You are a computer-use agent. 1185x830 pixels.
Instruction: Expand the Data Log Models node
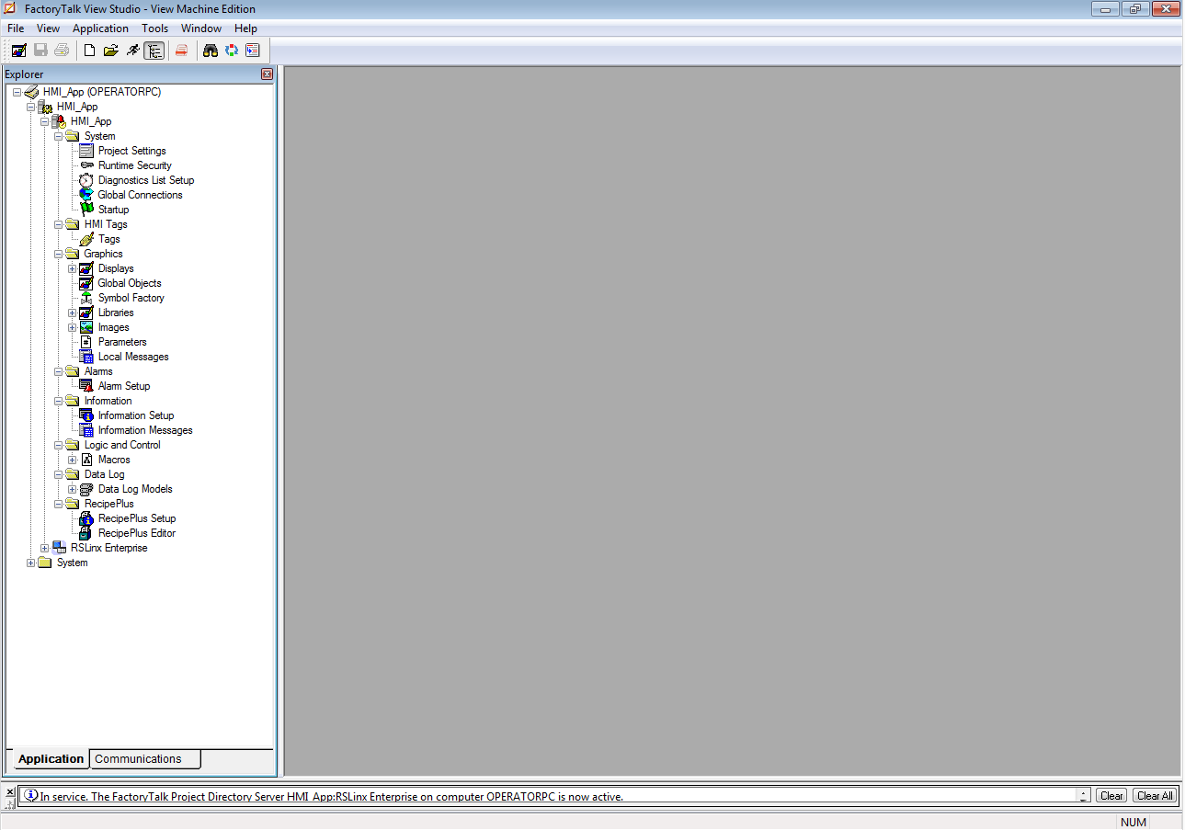73,489
